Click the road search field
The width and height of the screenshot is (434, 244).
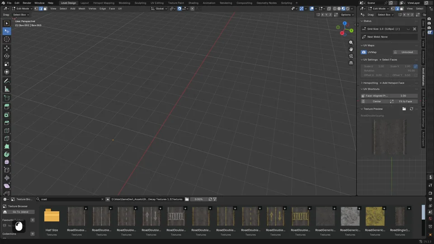coord(71,199)
